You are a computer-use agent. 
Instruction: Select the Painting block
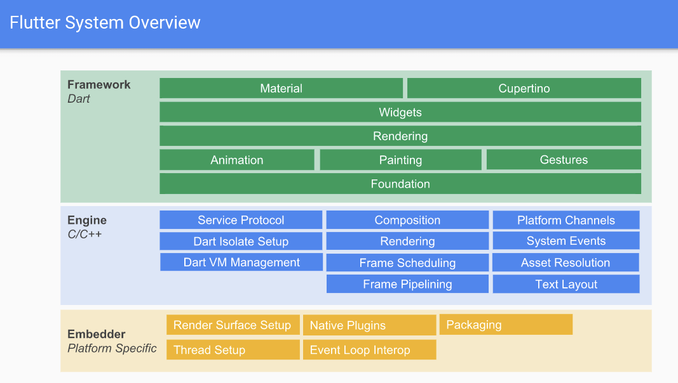(x=400, y=160)
